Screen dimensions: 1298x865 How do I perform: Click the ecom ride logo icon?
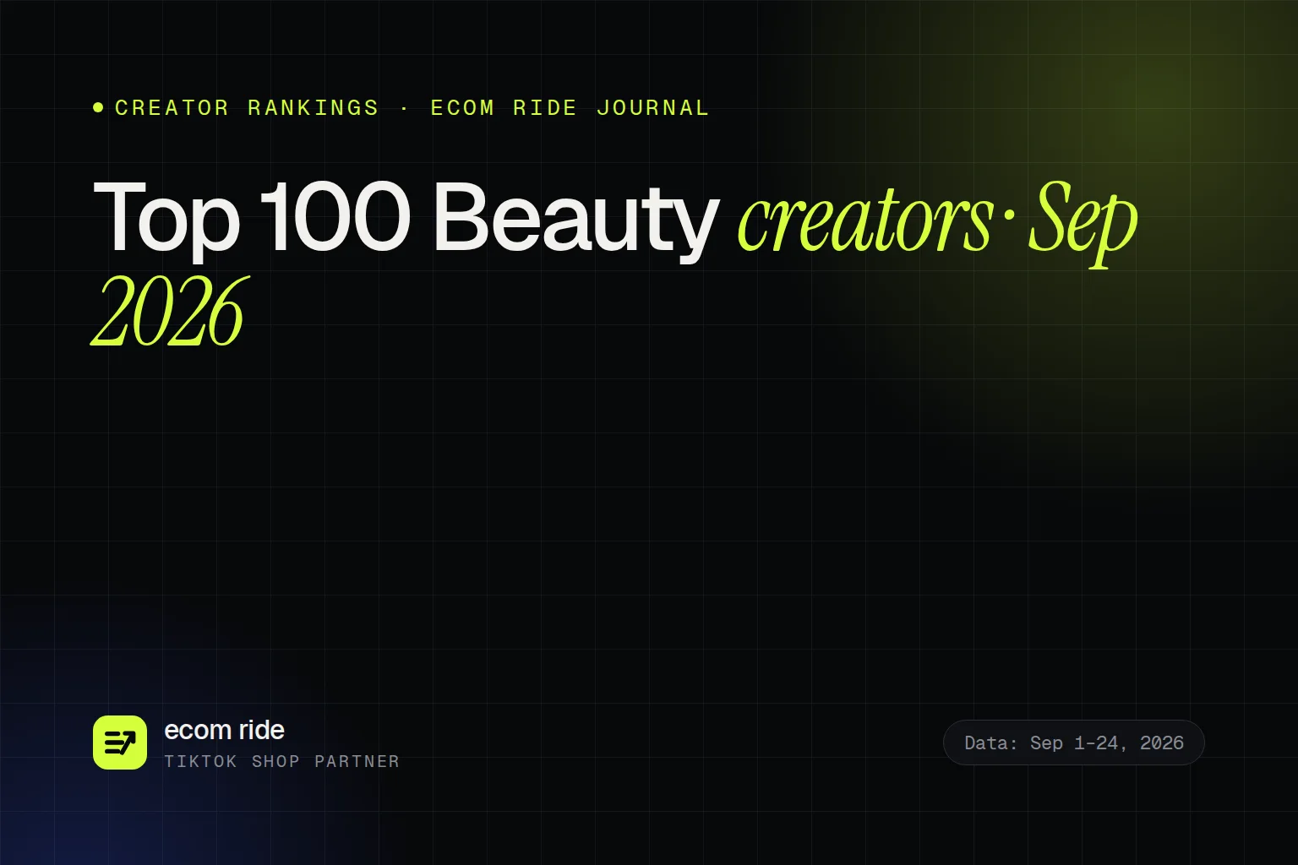(120, 743)
